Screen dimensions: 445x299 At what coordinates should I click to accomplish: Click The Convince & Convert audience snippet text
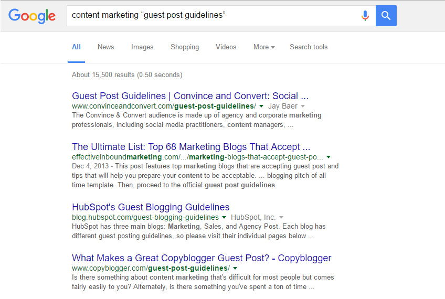coord(197,120)
